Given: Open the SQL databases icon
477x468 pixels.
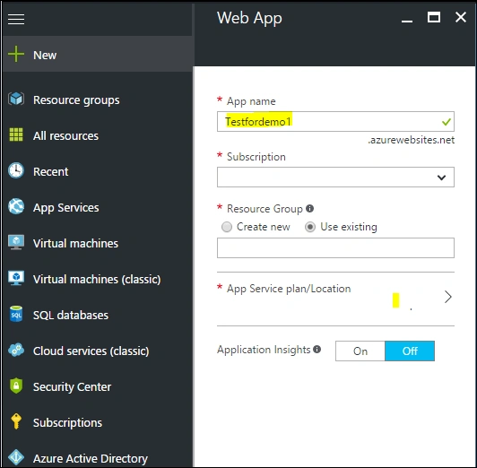Looking at the screenshot, I should click(16, 314).
